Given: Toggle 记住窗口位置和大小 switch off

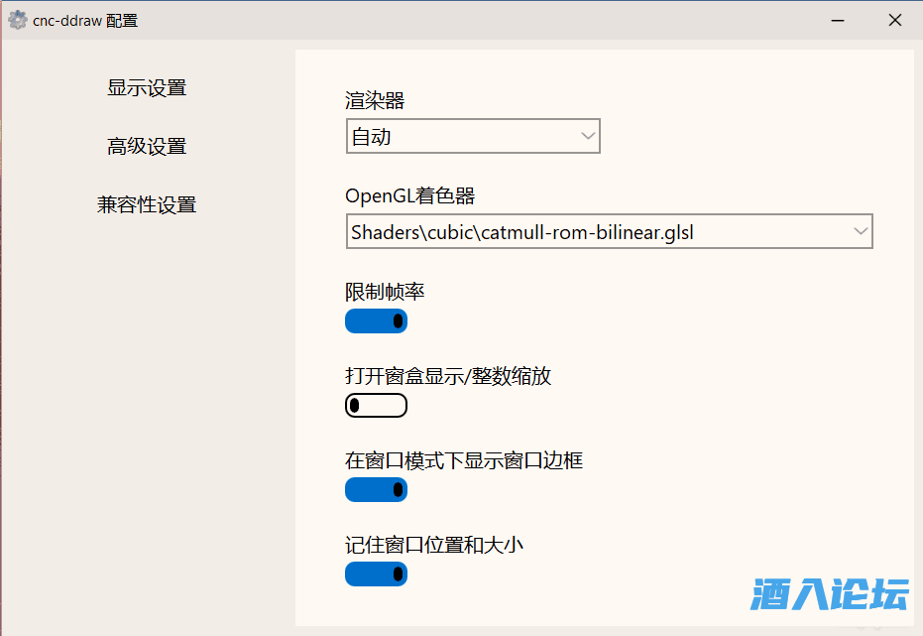Looking at the screenshot, I should tap(376, 574).
